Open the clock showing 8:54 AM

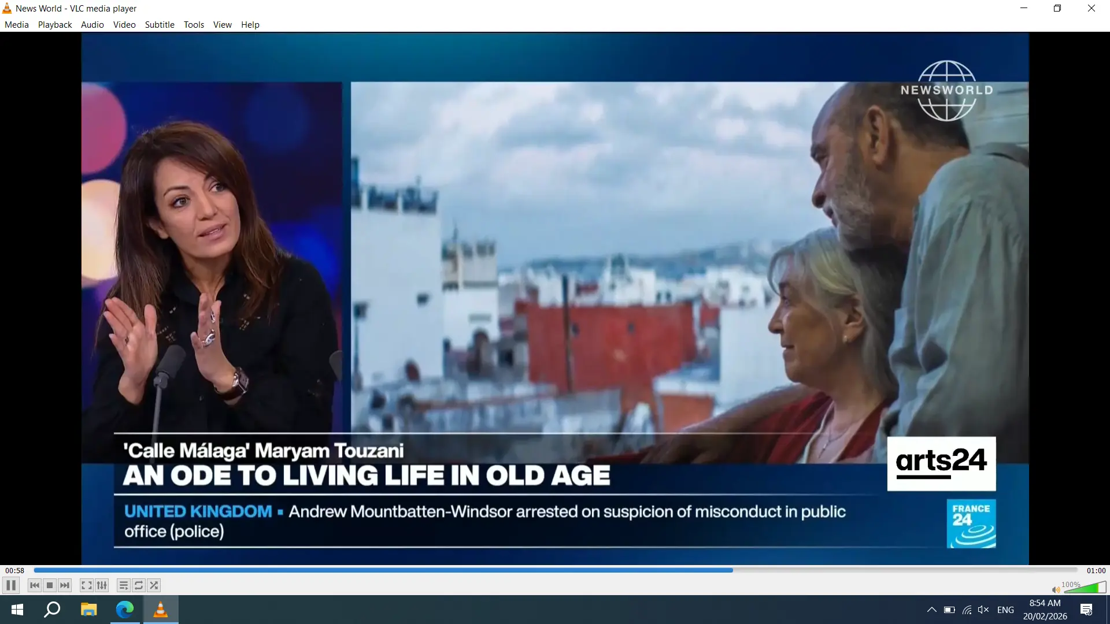[1045, 610]
